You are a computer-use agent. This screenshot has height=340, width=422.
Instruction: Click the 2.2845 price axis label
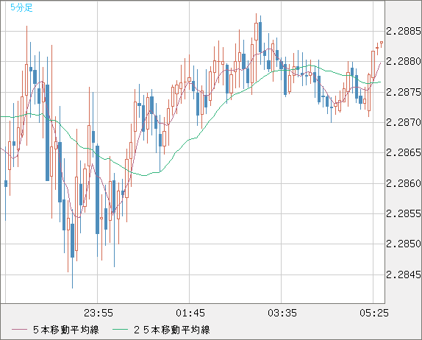pyautogui.click(x=403, y=275)
